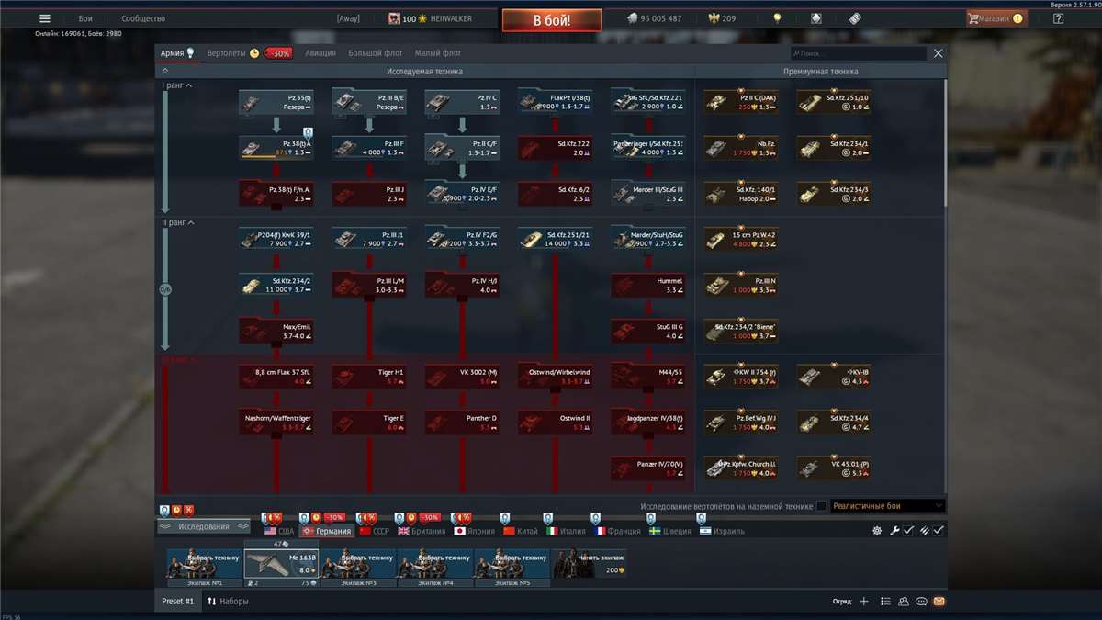The height and width of the screenshot is (620, 1102).
Task: Expand the Pz.II C/F vehicle group
Action: (462, 147)
